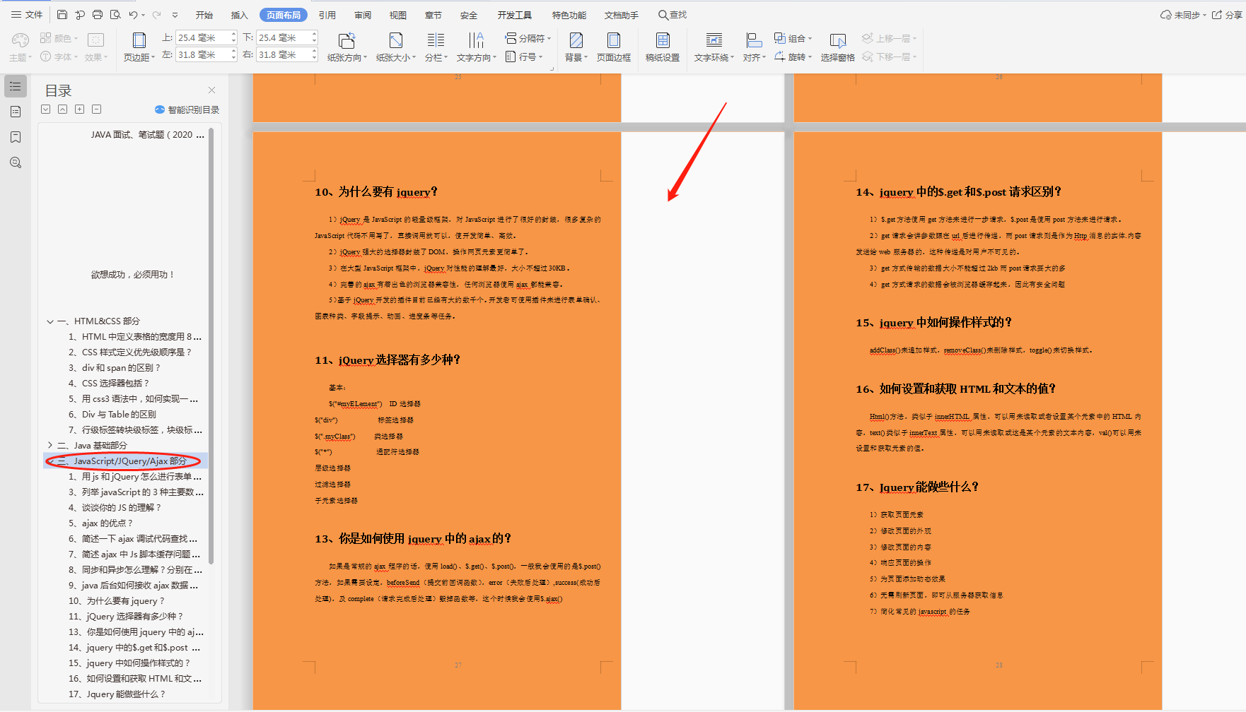Open 旋转 rotate dropdown
This screenshot has height=712, width=1246.
tap(793, 57)
